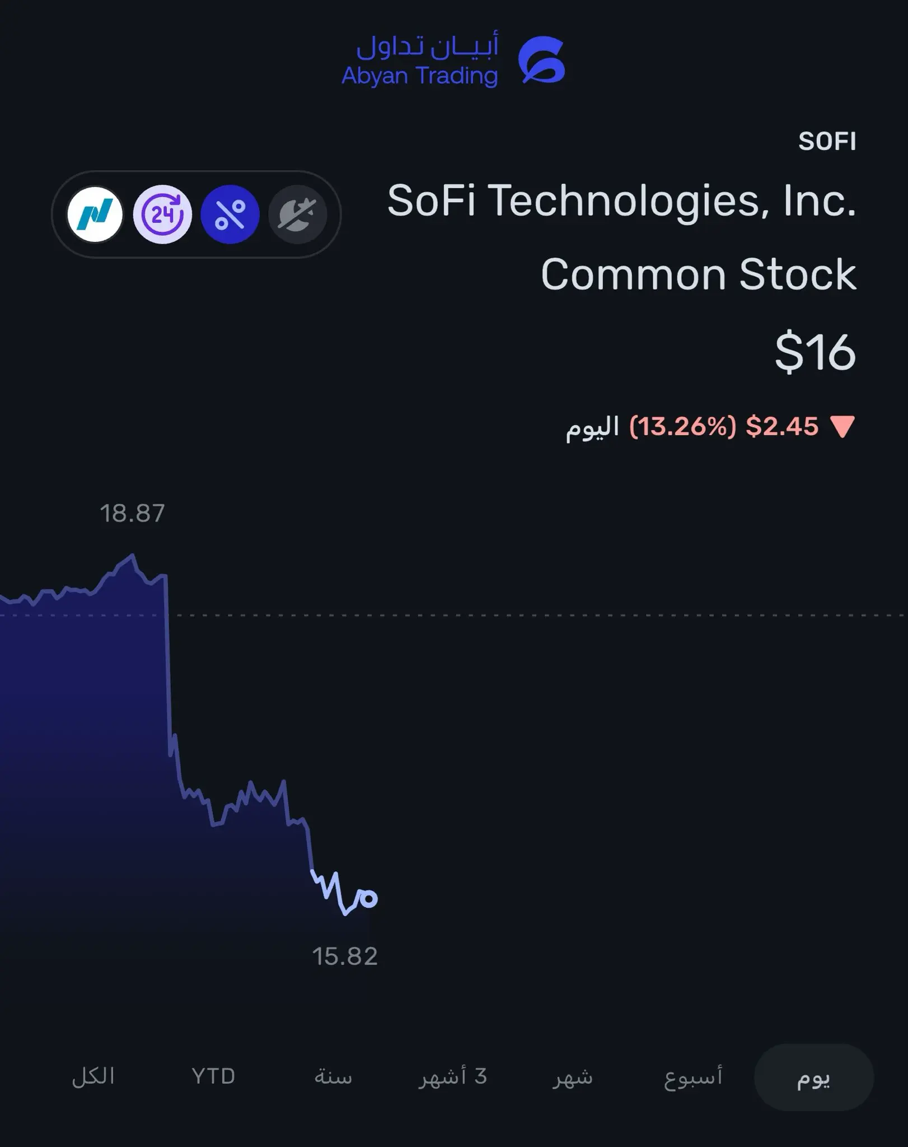908x1147 pixels.
Task: Click the Nasdaq exchange badge icon
Action: 95,215
